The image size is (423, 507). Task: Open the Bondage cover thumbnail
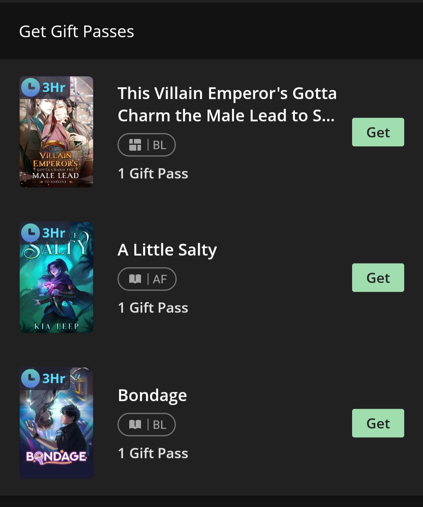coord(56,423)
